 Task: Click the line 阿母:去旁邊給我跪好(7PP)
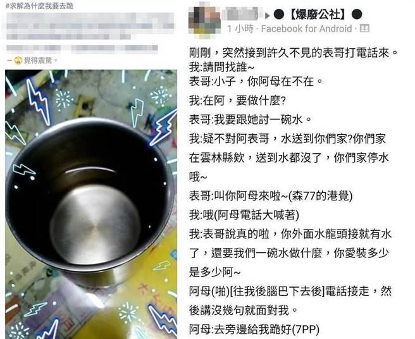[x=254, y=330]
